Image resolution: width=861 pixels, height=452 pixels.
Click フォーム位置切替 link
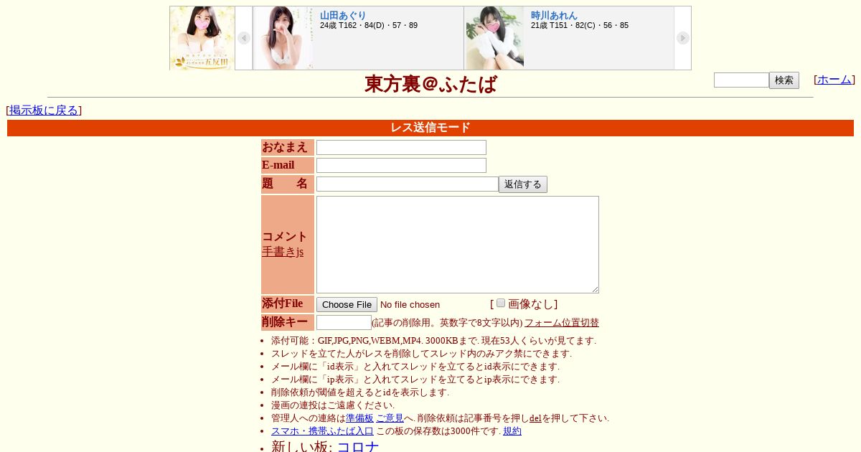pyautogui.click(x=562, y=323)
